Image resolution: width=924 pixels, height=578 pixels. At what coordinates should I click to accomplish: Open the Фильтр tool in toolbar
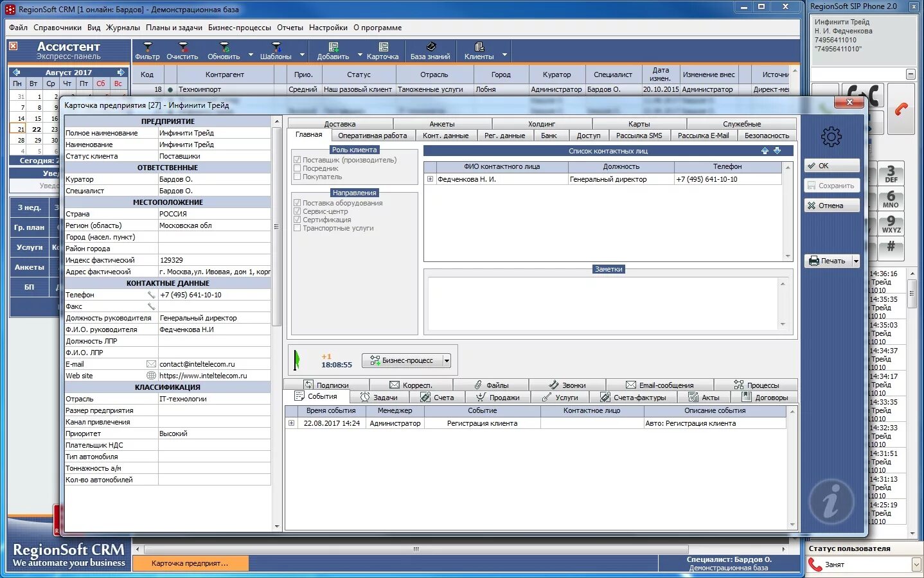[148, 51]
